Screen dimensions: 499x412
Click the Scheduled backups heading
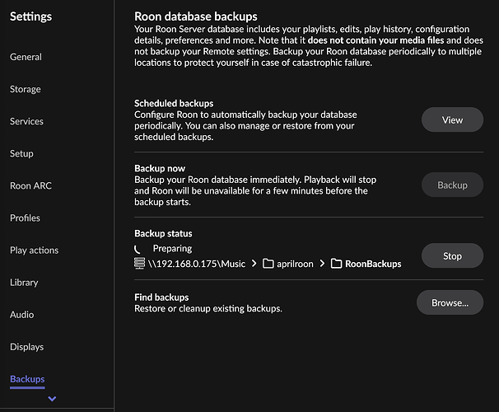point(174,104)
